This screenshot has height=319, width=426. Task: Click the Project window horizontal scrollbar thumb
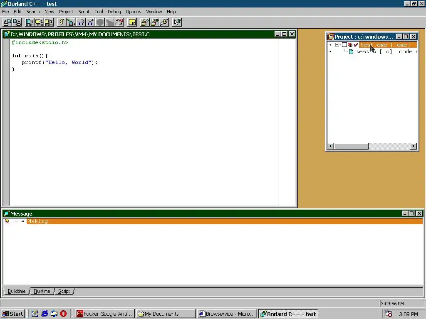coord(351,146)
